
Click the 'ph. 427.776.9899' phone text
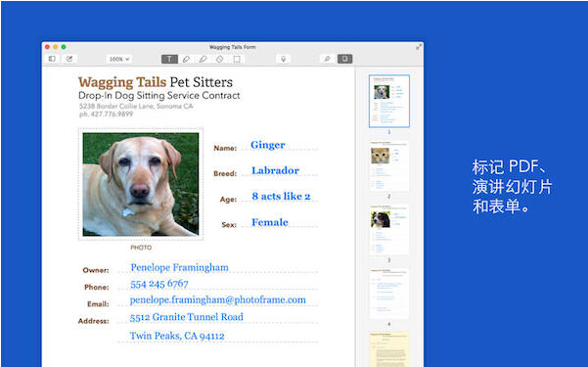click(x=106, y=115)
